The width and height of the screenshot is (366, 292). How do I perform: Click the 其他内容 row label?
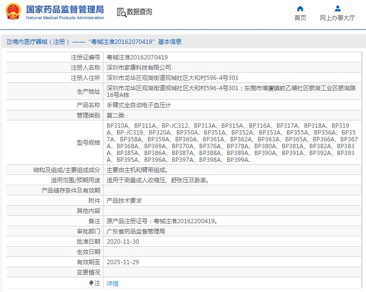pyautogui.click(x=88, y=211)
